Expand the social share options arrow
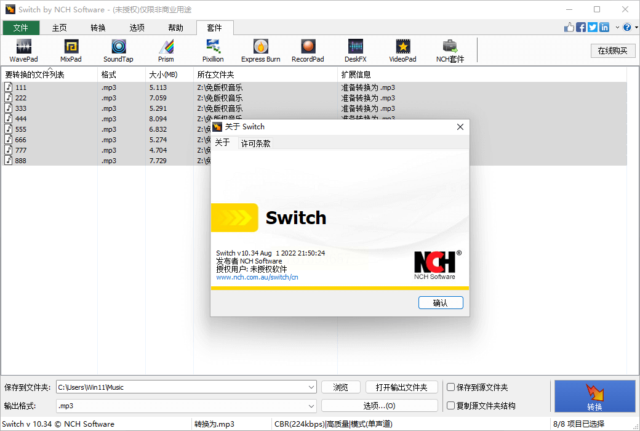The height and width of the screenshot is (431, 640). pos(617,27)
